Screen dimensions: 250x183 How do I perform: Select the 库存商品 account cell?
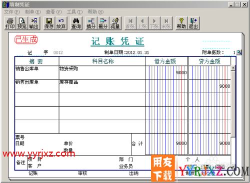(102, 86)
